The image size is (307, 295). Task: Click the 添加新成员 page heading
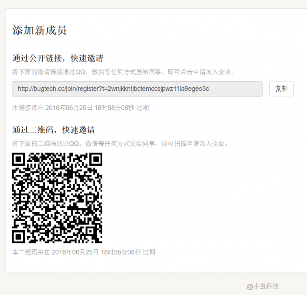[39, 30]
